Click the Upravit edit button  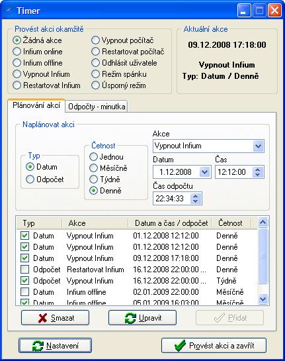point(143,318)
